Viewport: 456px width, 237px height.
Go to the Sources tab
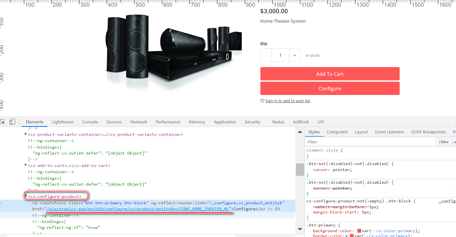pyautogui.click(x=114, y=122)
